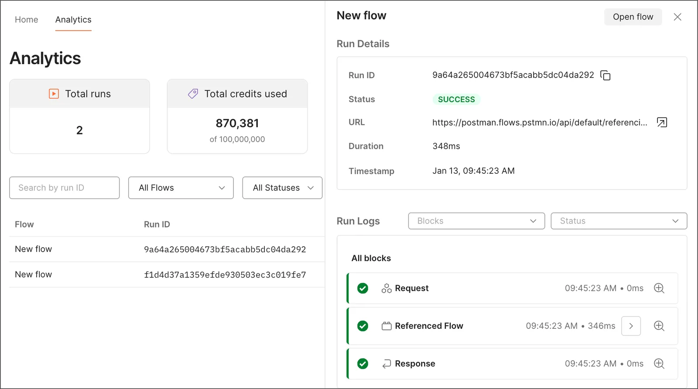The width and height of the screenshot is (698, 389).
Task: Select the Analytics tab
Action: (x=73, y=20)
